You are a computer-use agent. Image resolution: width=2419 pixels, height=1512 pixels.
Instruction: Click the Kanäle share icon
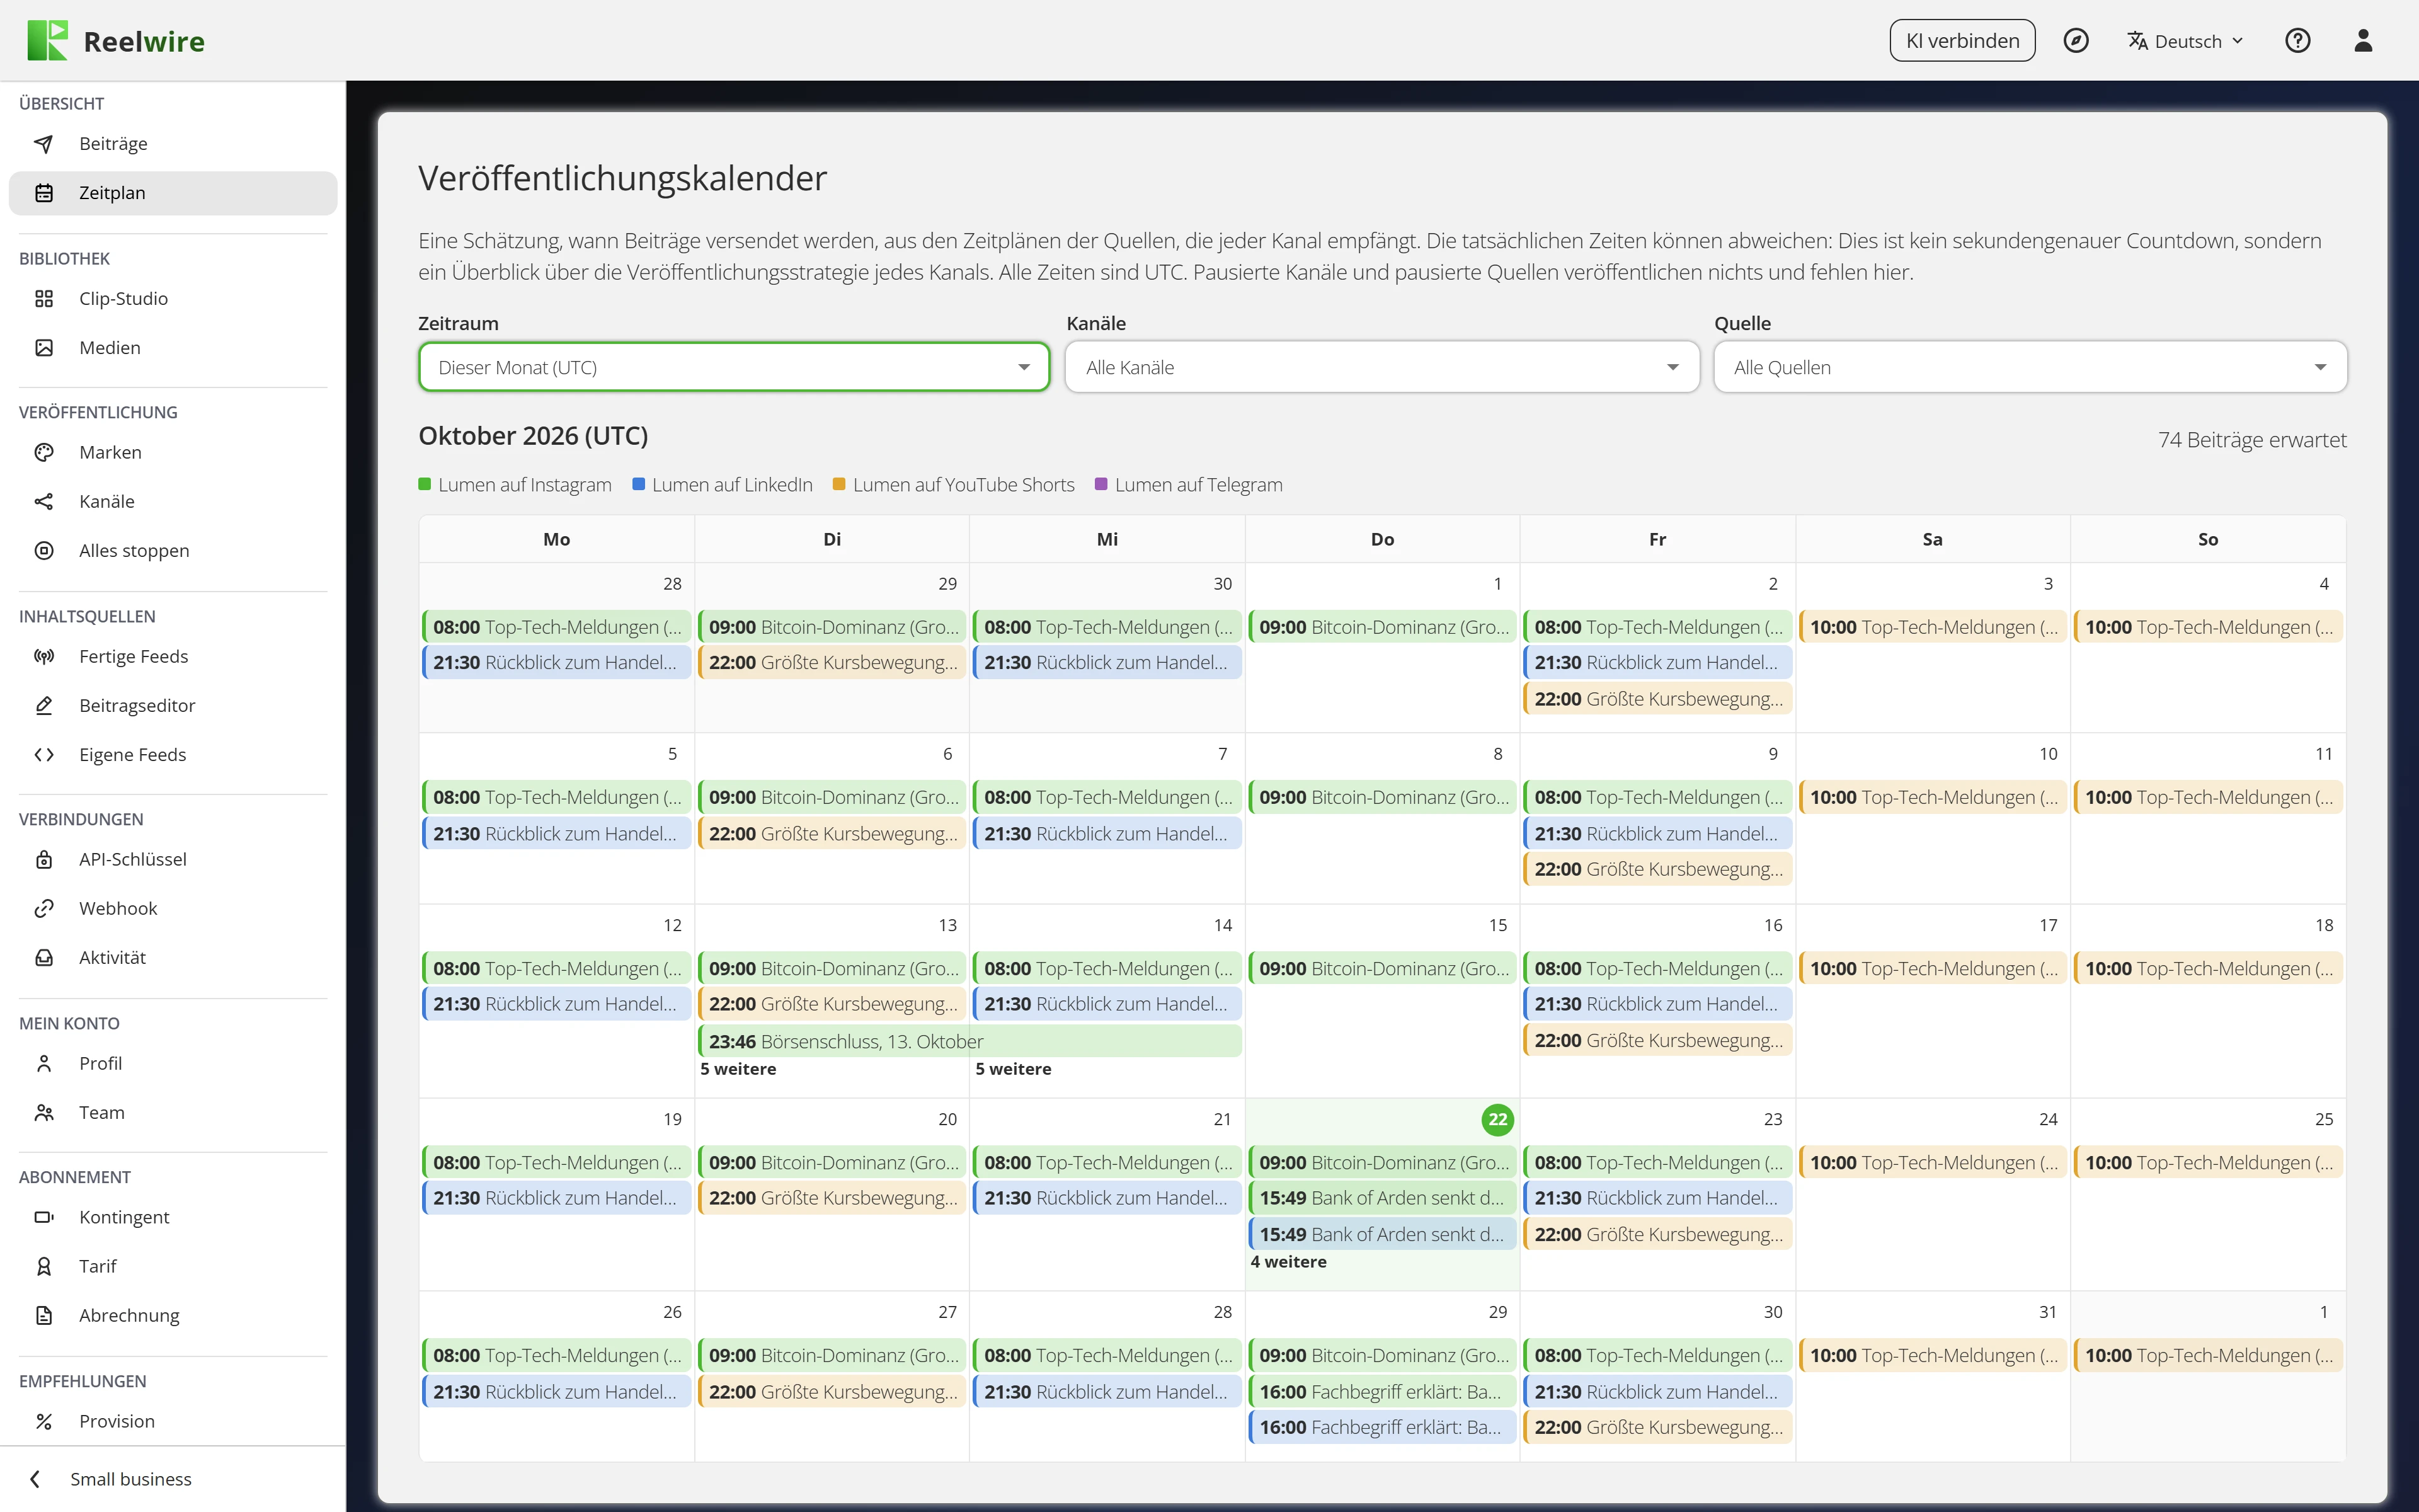(44, 501)
